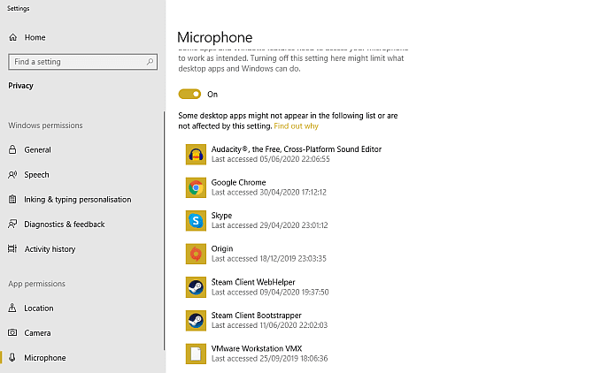Image resolution: width=602 pixels, height=373 pixels.
Task: Click the search magnifier icon
Action: [x=150, y=63]
